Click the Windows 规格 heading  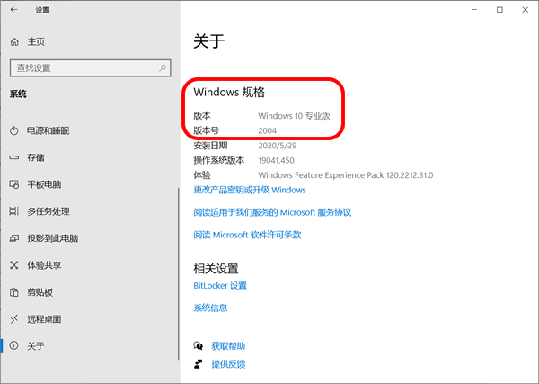tap(229, 93)
